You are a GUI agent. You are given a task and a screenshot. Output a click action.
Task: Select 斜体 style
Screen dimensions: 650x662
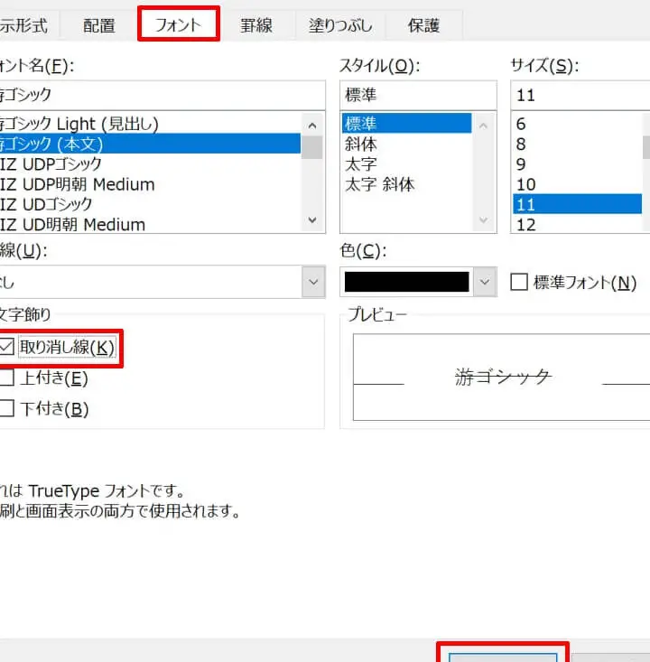click(406, 144)
